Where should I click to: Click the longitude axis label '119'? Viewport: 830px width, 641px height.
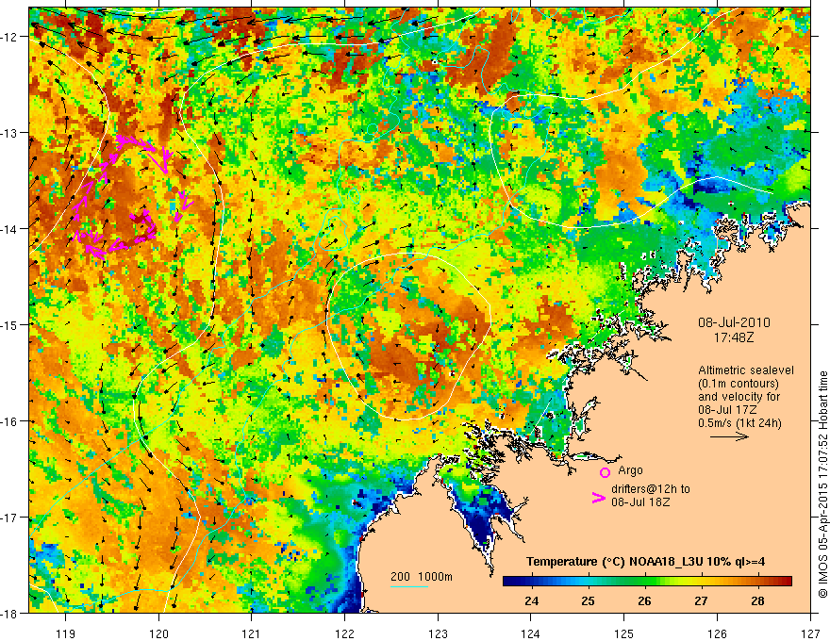pos(66,633)
